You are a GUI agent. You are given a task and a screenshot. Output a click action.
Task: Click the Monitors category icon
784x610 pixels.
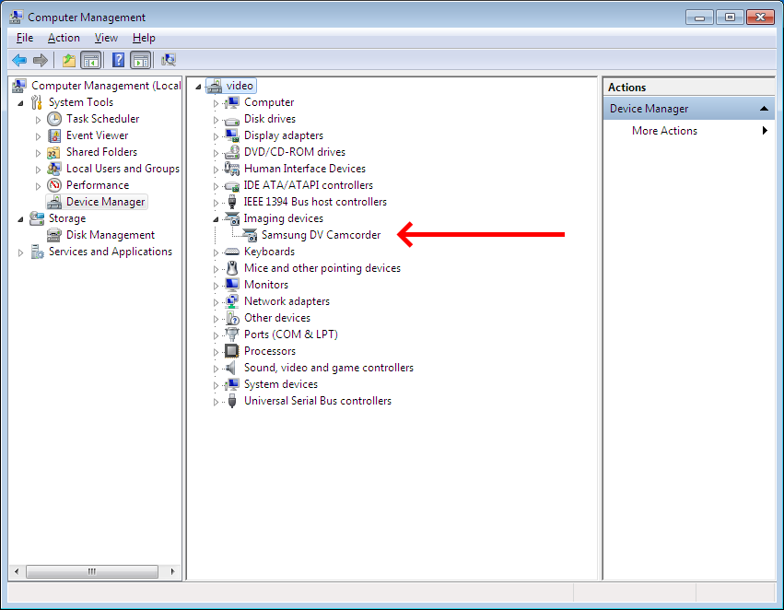[232, 285]
